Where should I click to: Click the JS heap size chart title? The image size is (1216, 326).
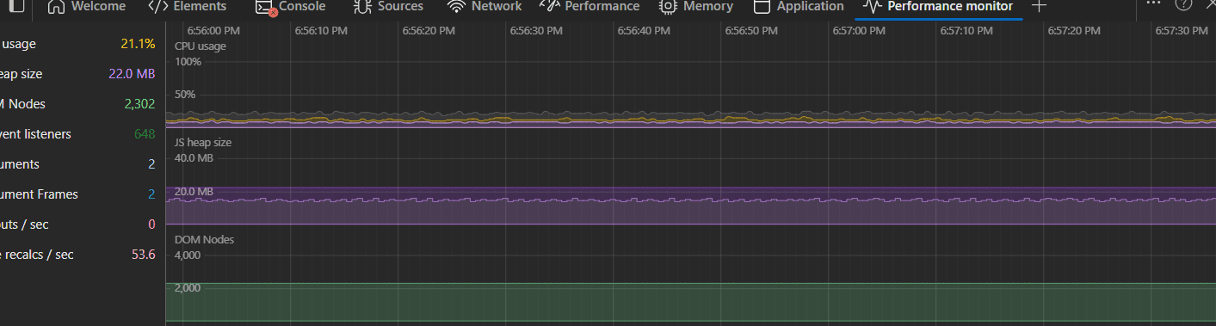tap(203, 142)
